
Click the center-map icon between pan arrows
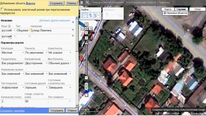tap(86, 28)
